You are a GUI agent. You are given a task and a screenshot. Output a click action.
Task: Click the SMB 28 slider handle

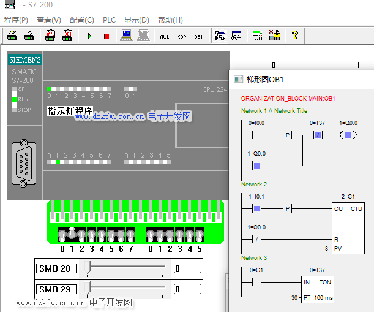[89, 267]
